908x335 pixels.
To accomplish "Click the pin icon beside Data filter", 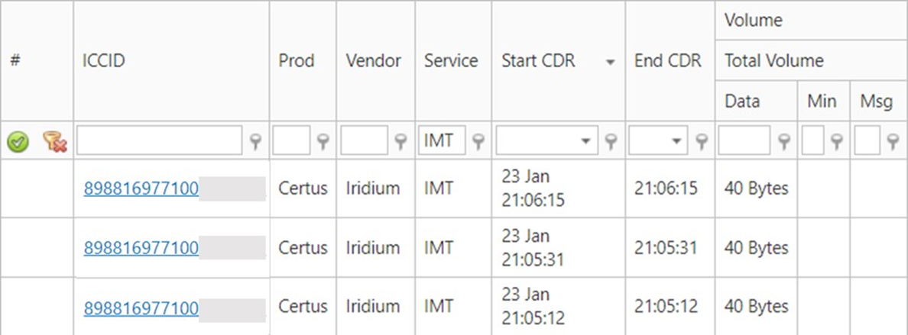I will coord(783,140).
